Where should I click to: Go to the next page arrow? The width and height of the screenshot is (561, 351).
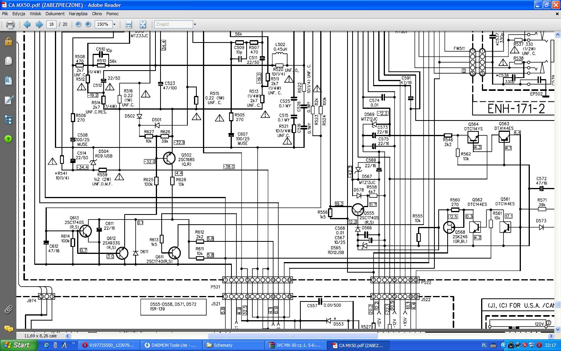[39, 25]
